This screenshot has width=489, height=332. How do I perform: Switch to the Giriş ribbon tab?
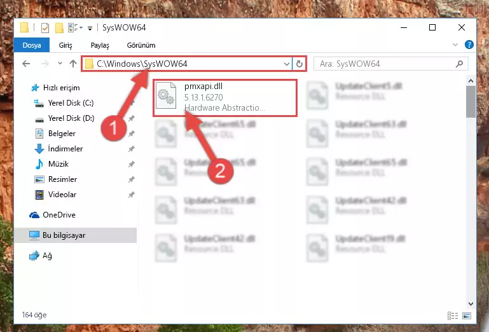coord(65,45)
